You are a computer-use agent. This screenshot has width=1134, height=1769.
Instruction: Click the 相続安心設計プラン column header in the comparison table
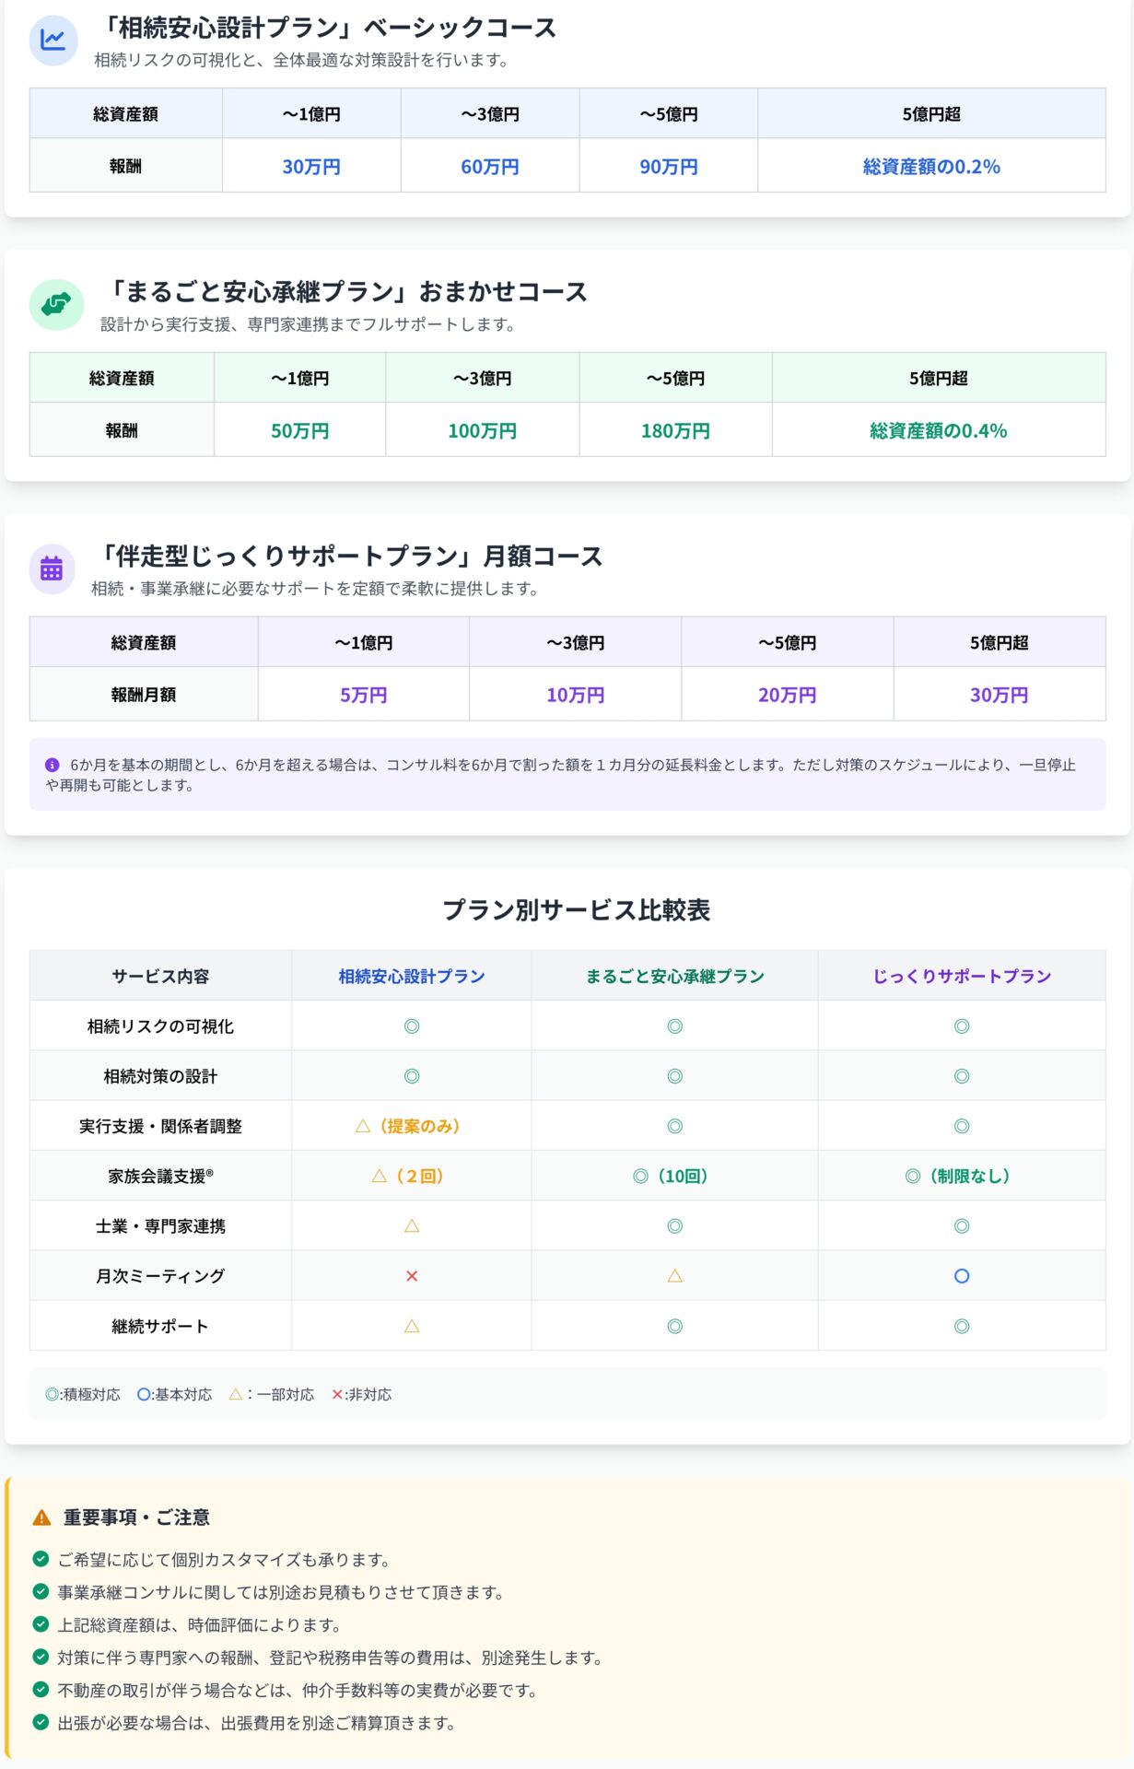click(x=411, y=976)
